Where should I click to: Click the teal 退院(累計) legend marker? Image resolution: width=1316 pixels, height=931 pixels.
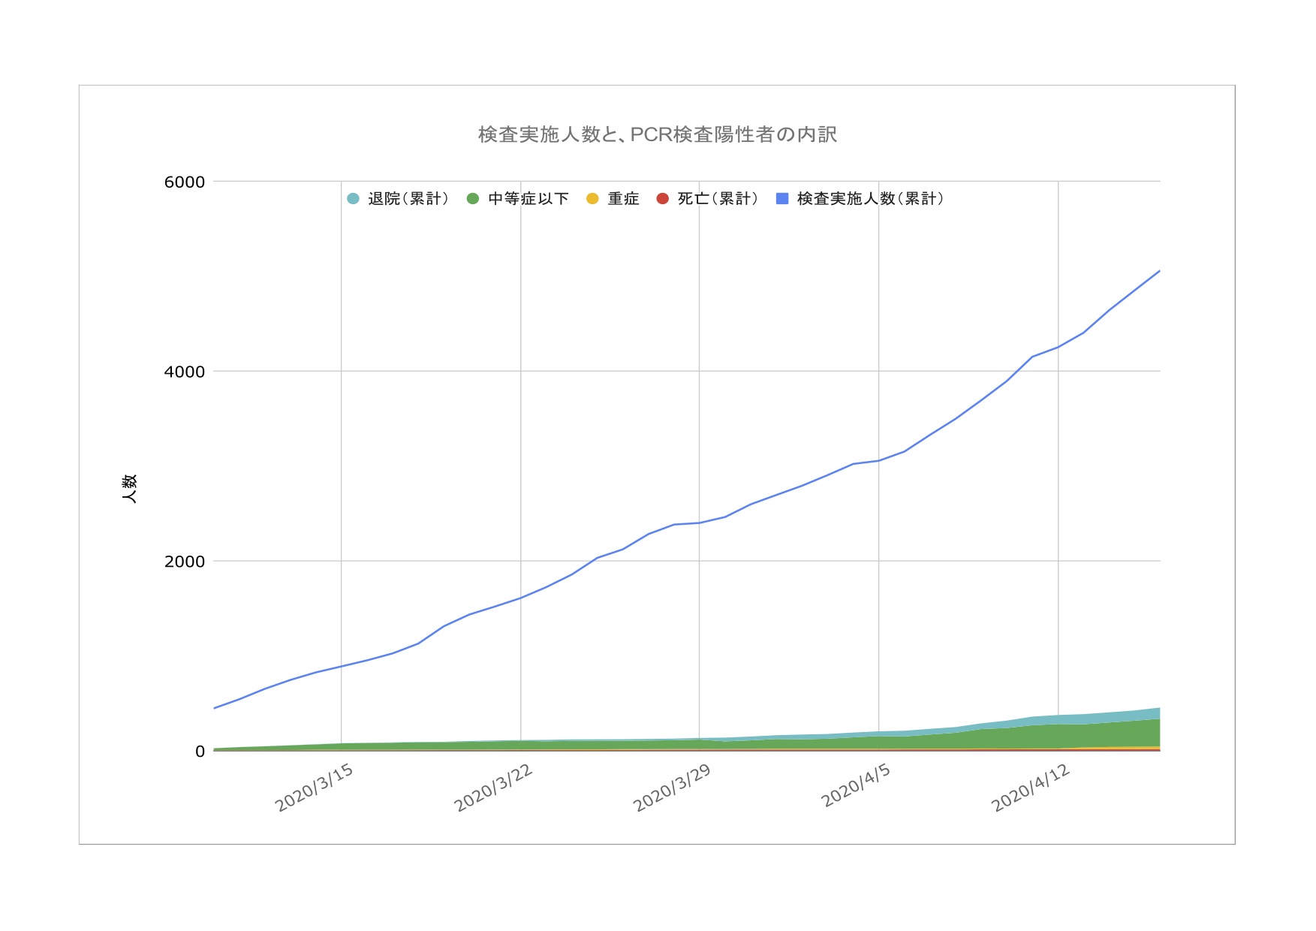(353, 199)
